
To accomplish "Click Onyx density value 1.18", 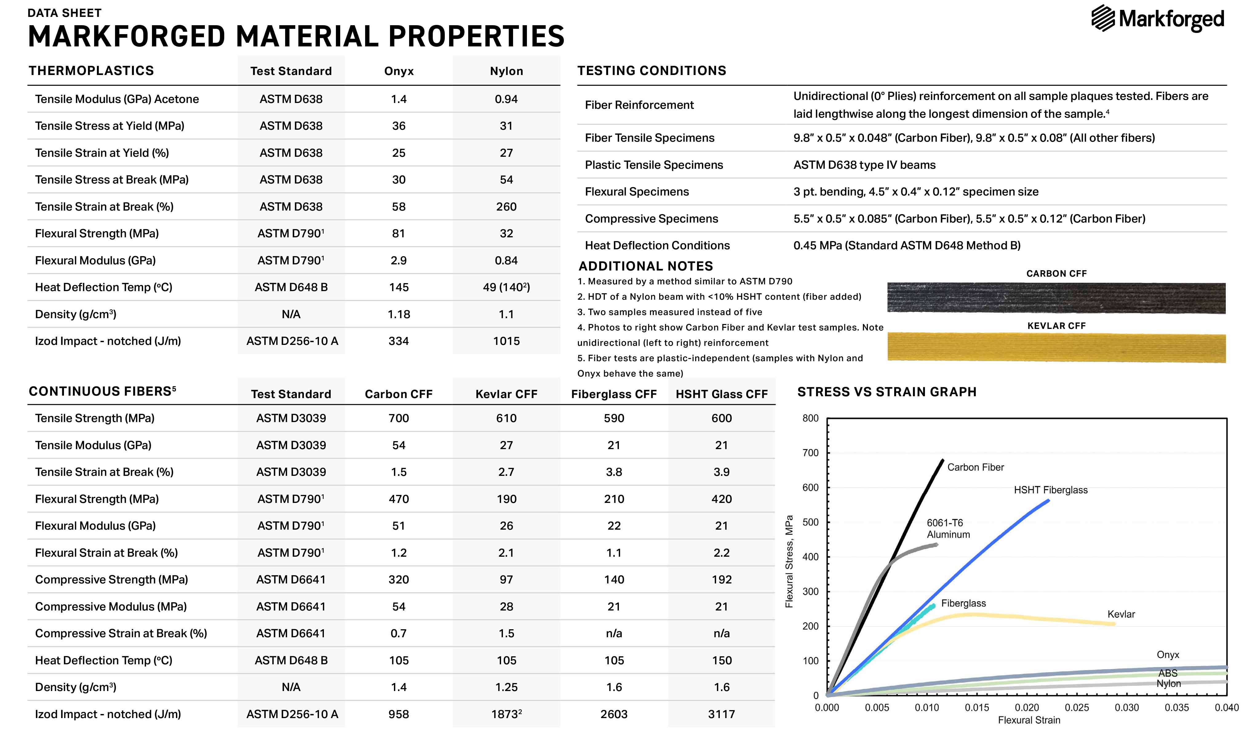I will (399, 314).
